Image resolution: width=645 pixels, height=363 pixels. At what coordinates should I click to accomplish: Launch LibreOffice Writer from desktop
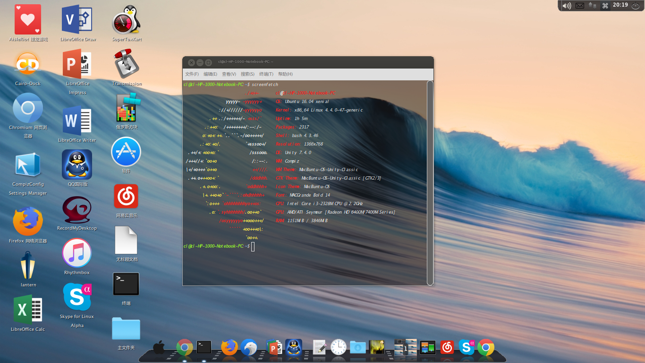[77, 121]
